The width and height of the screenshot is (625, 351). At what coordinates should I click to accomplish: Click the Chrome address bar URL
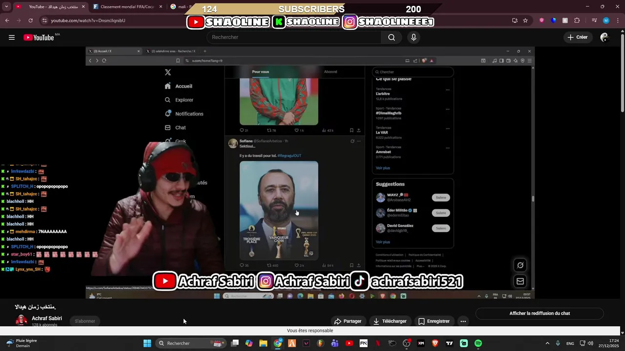(88, 20)
